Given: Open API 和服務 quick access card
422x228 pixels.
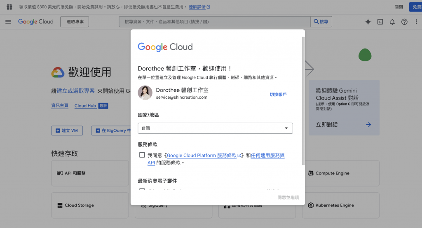Looking at the screenshot, I should 90,173.
